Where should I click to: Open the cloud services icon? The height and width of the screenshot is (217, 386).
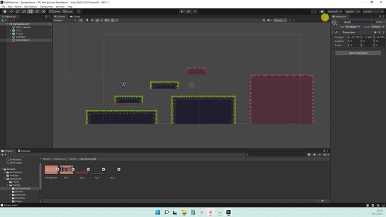[321, 11]
